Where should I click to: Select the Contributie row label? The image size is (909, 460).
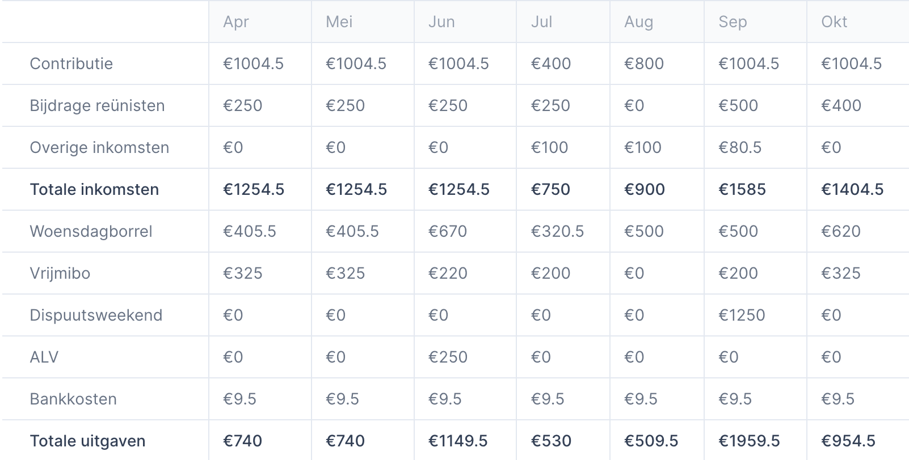click(x=71, y=63)
